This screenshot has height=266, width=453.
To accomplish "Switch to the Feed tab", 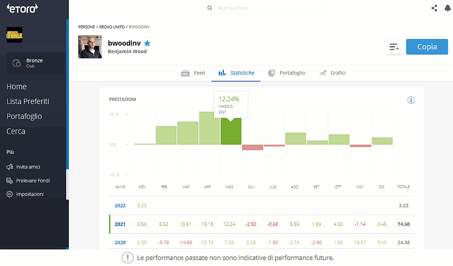I will click(193, 73).
